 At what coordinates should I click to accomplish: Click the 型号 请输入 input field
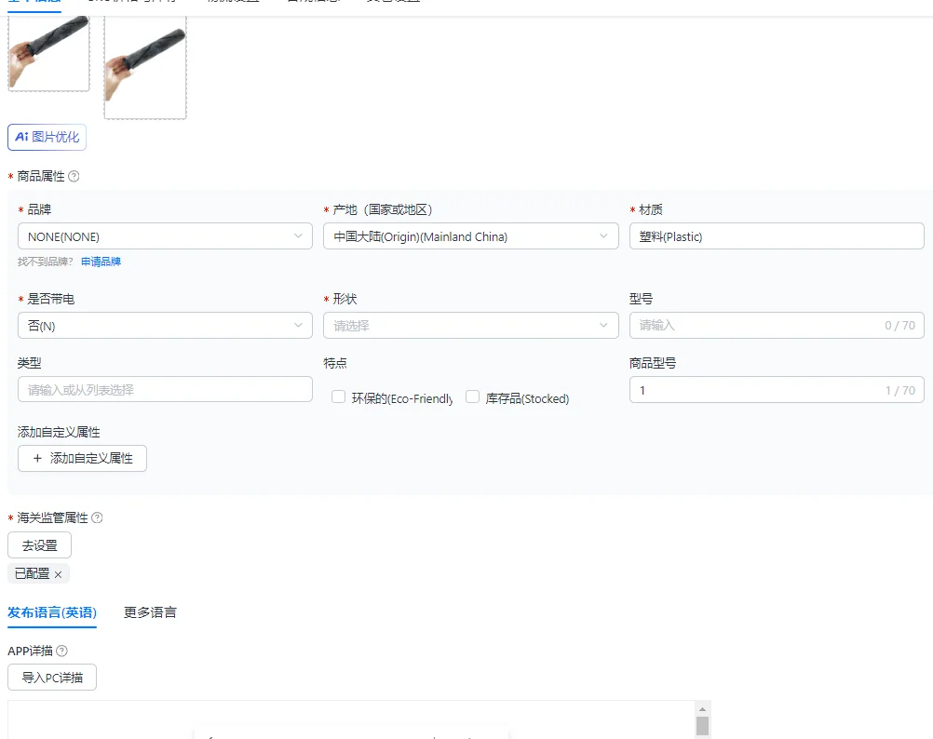(777, 325)
